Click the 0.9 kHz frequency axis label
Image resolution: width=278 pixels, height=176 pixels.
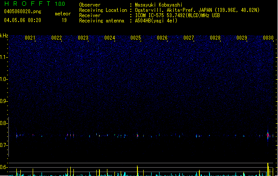point(4,101)
